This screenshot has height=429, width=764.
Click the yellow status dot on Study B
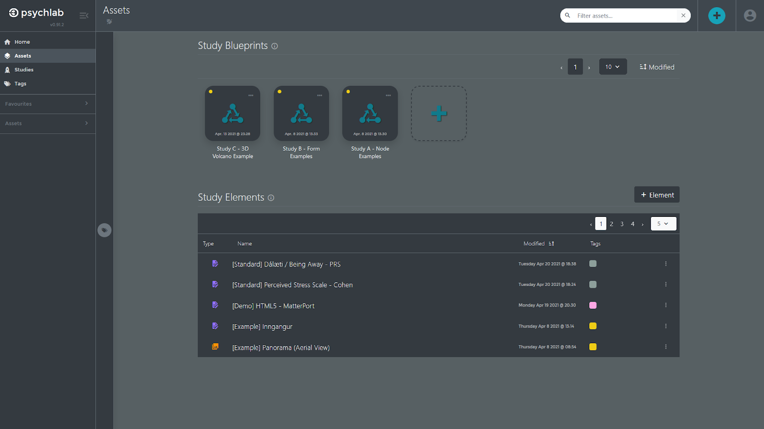[280, 91]
